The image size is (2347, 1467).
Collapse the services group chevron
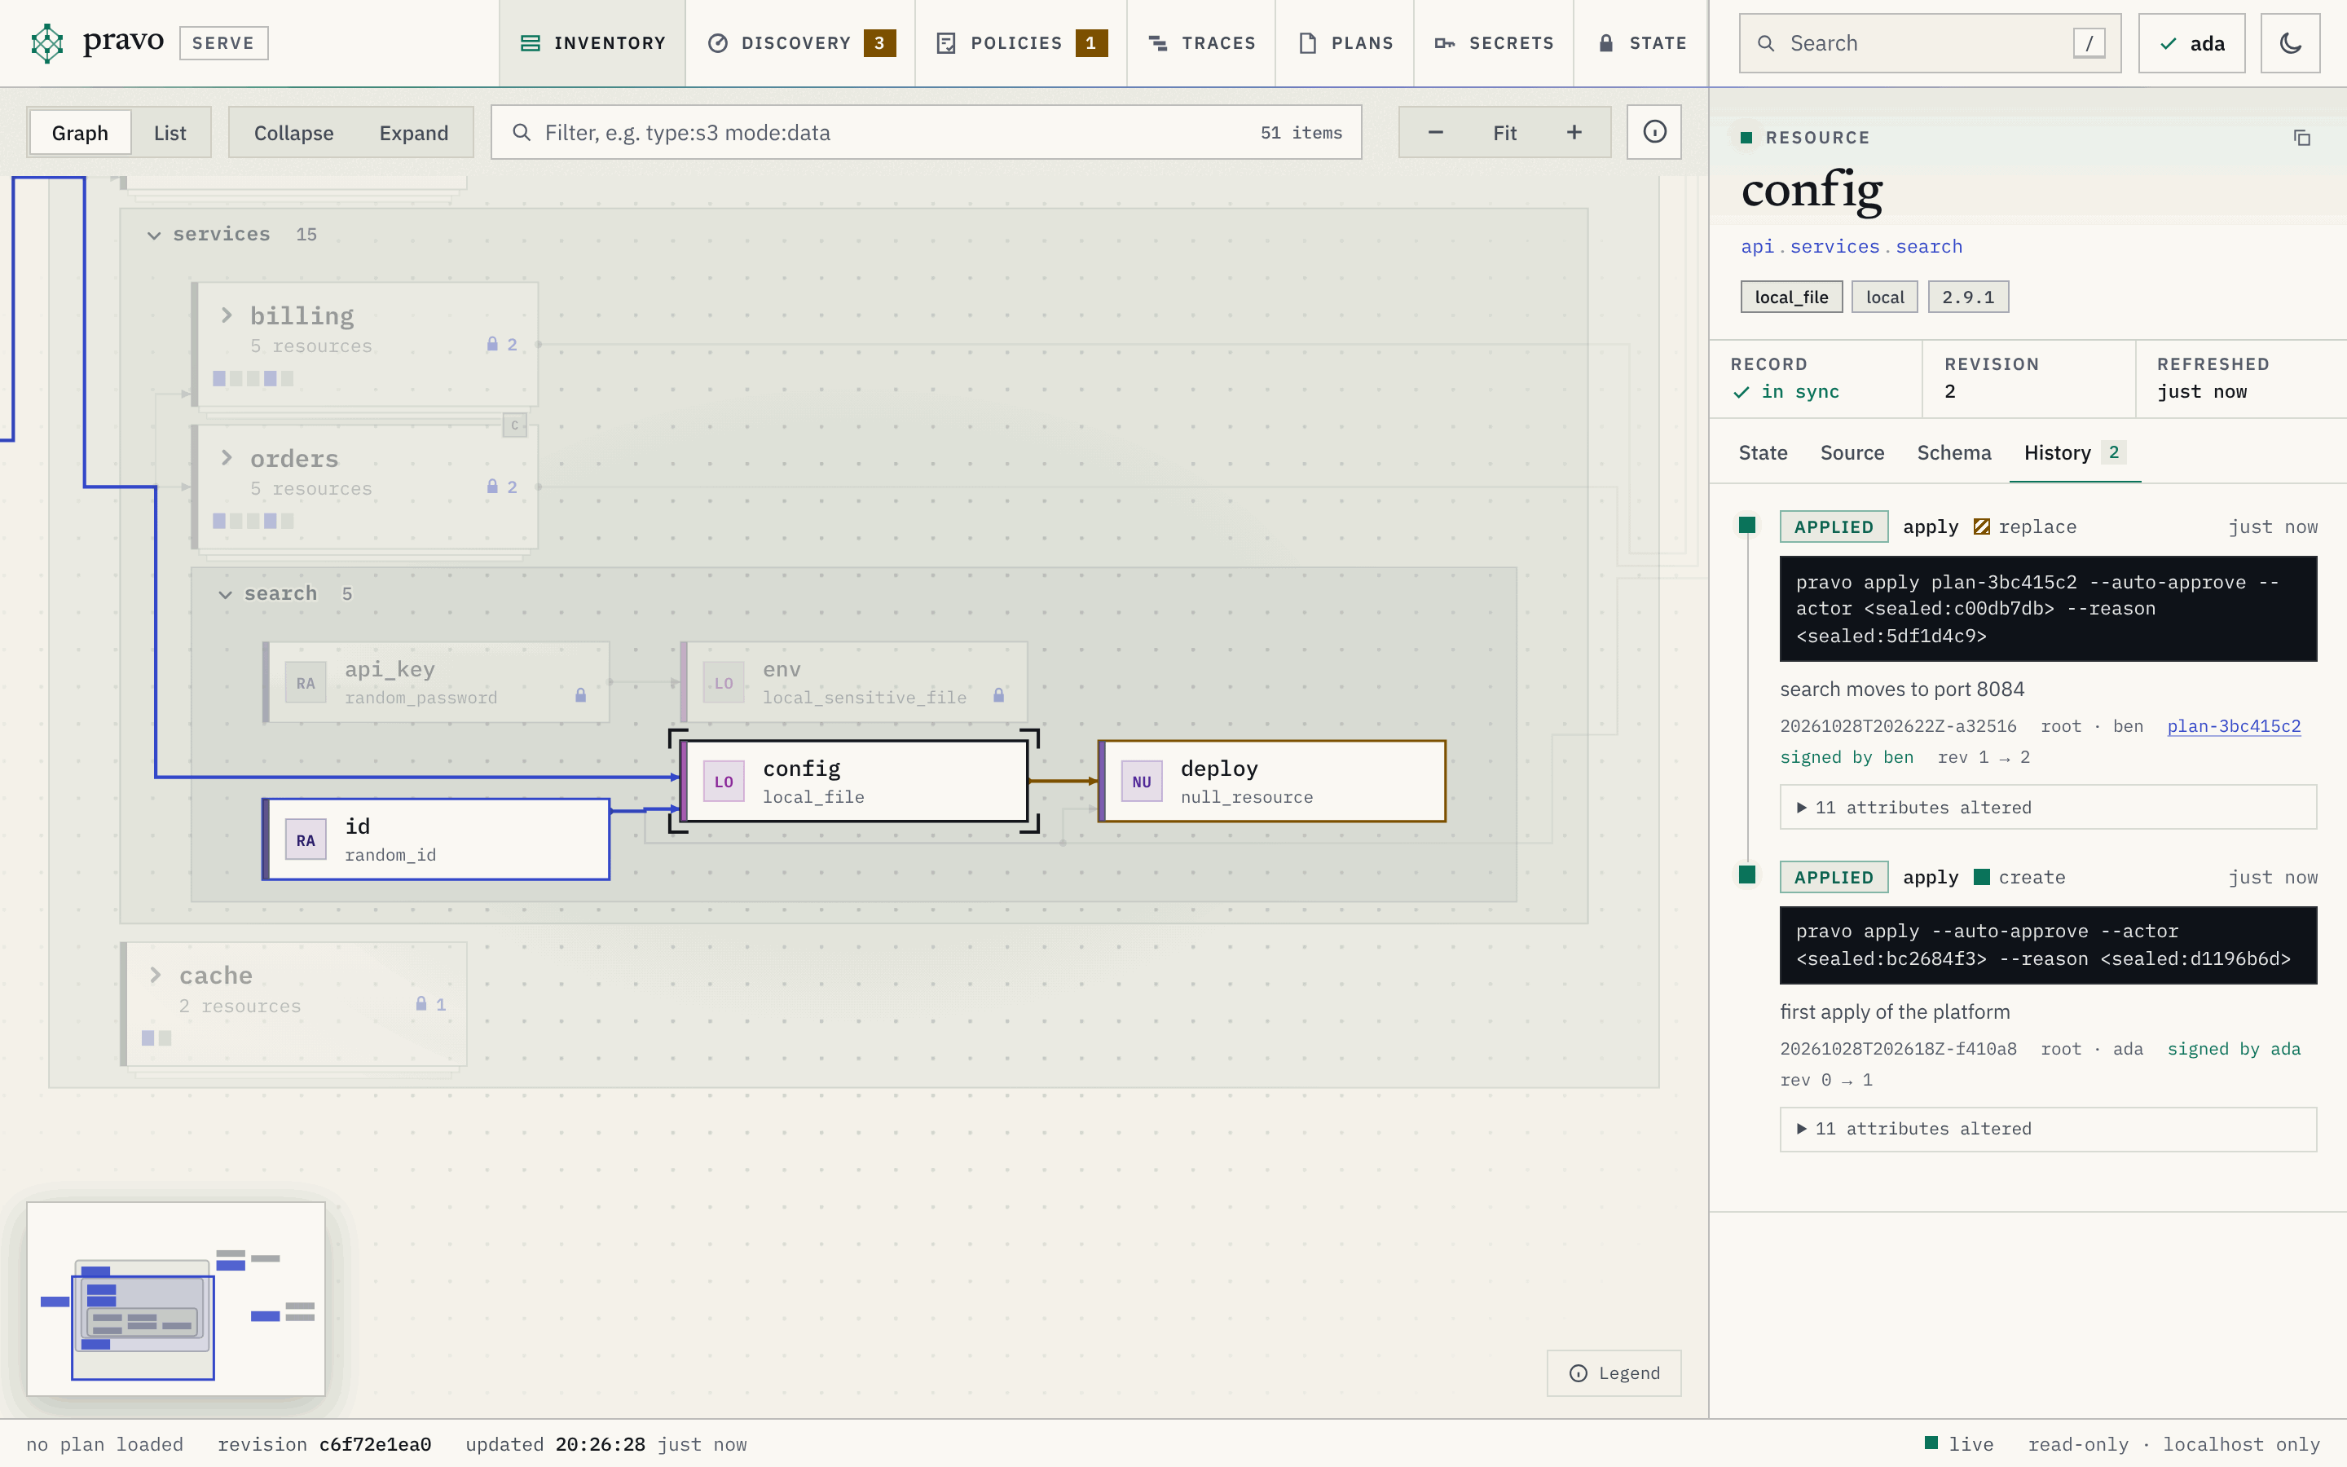point(154,235)
